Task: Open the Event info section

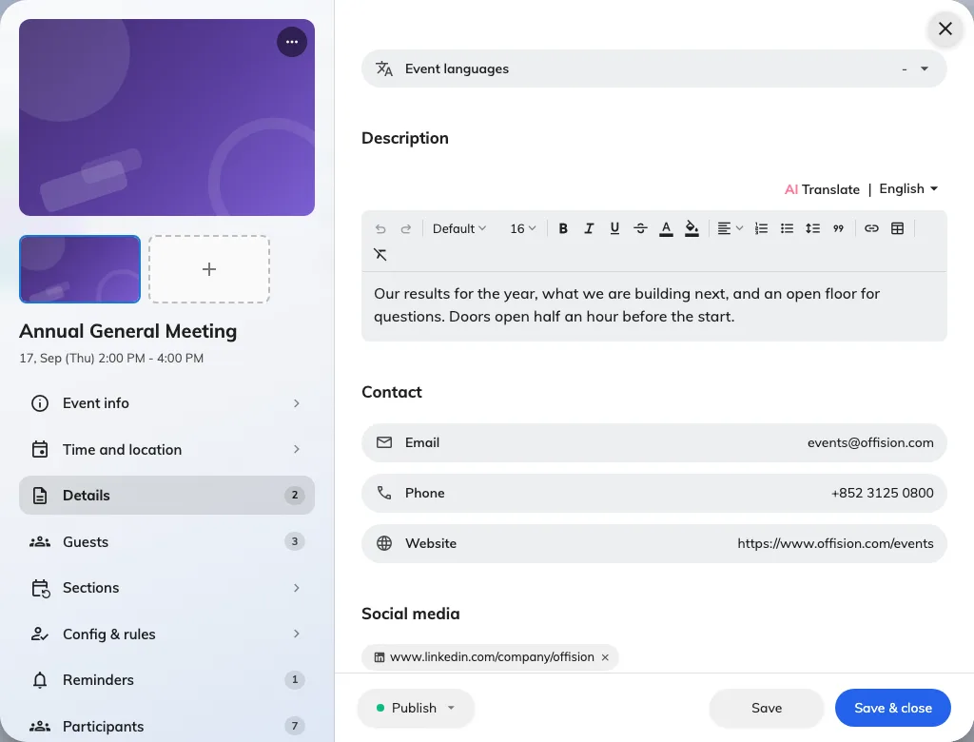Action: point(166,403)
